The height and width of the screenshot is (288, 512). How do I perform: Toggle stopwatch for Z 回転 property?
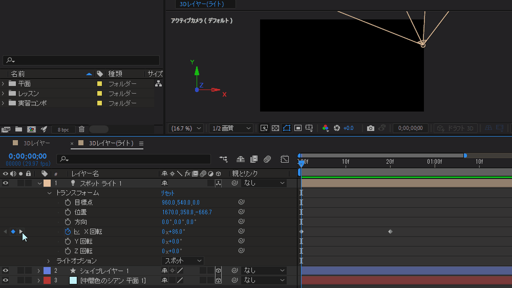(68, 251)
